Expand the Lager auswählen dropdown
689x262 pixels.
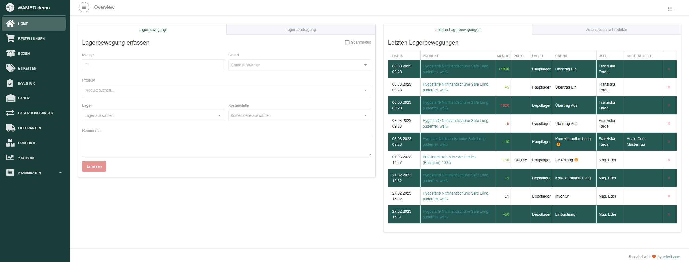pyautogui.click(x=153, y=115)
